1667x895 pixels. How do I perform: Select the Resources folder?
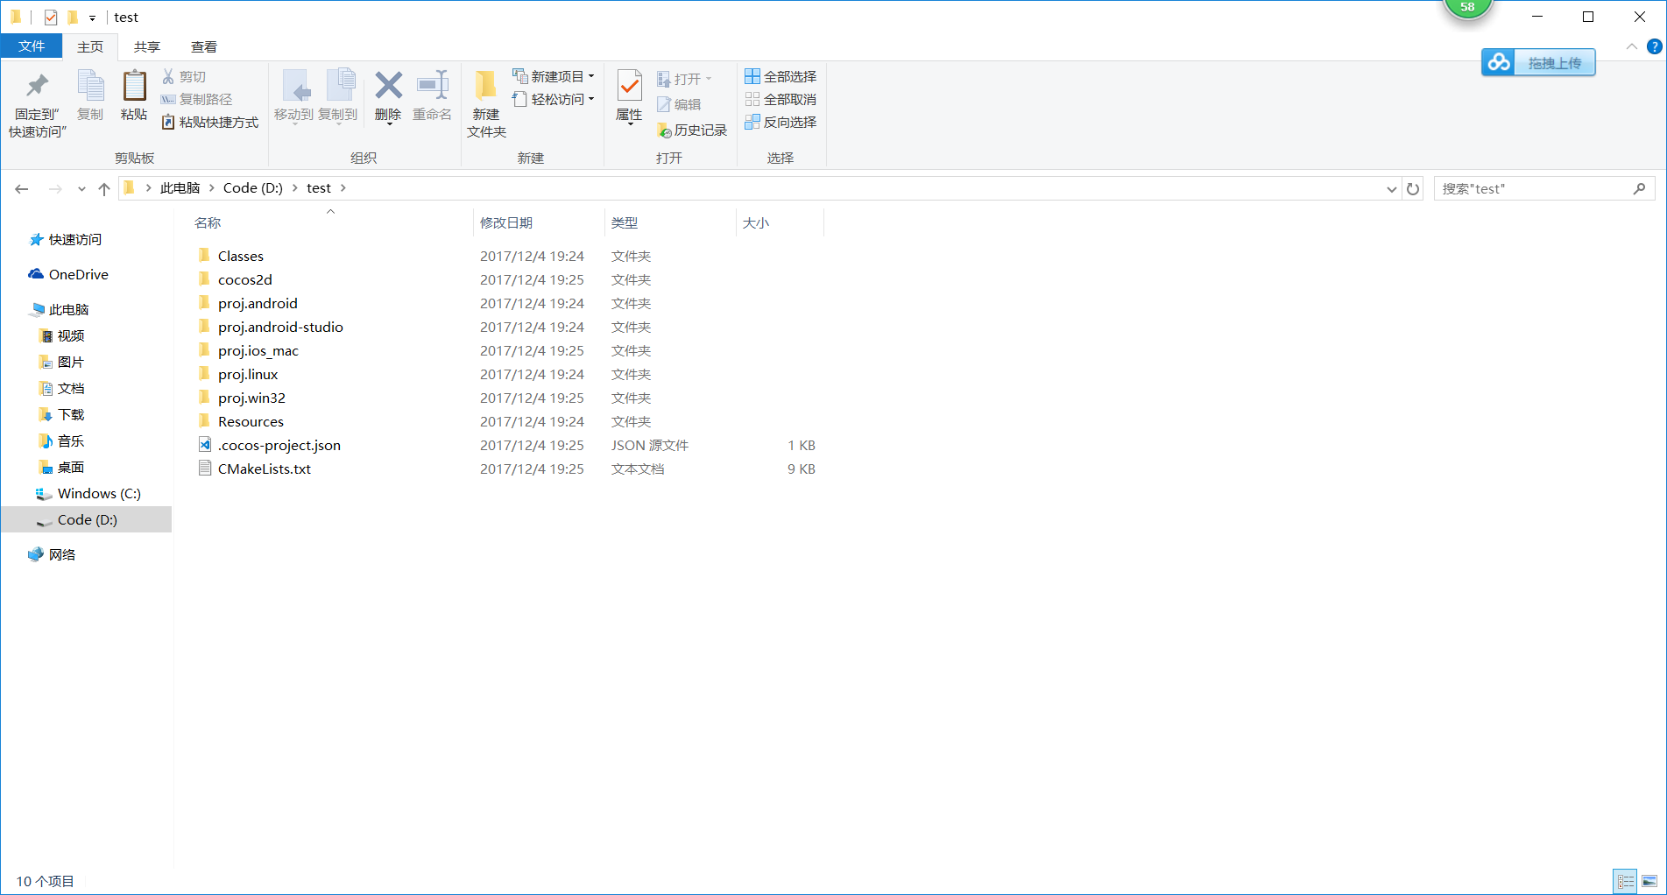coord(251,421)
